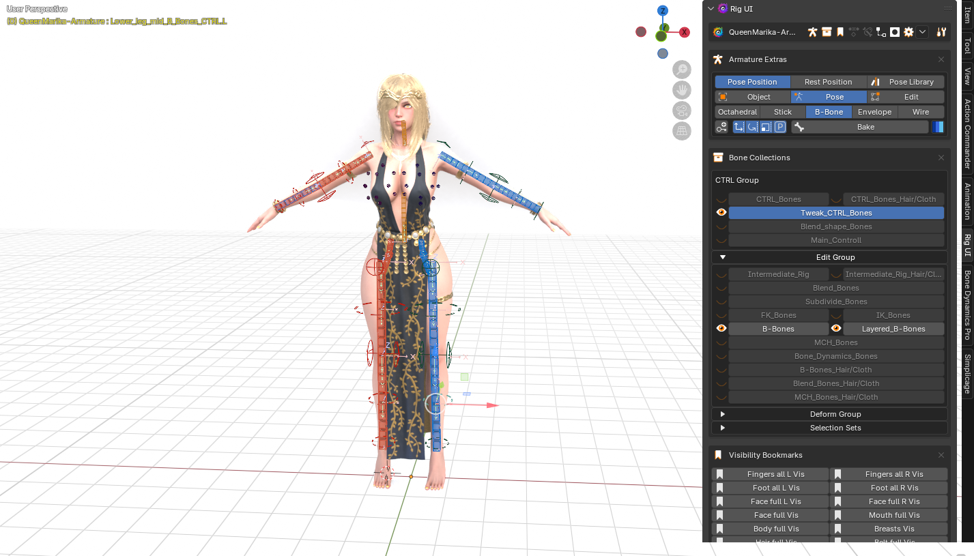Hide B-Bones collection via its eye icon

tap(721, 329)
